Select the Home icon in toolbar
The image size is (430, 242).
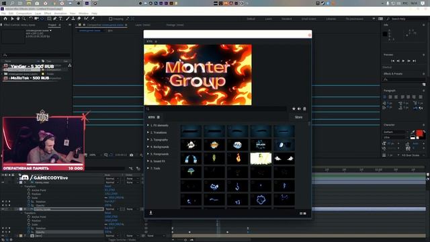pos(5,19)
